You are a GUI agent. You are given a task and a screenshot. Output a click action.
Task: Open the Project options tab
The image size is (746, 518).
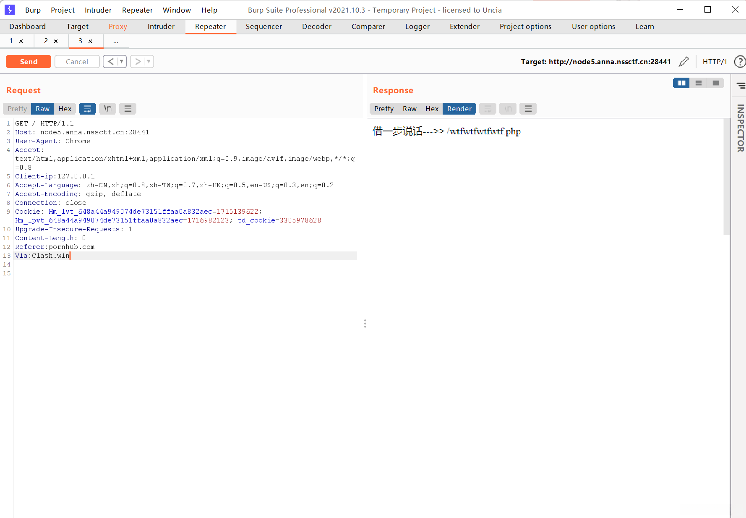coord(525,26)
